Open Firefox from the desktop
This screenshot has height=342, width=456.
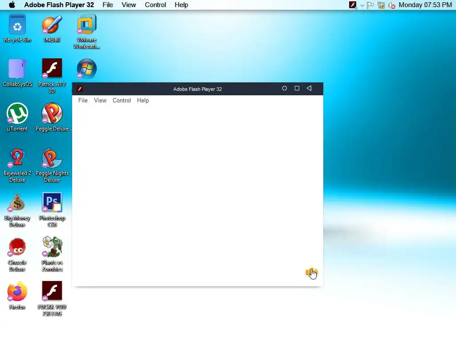pos(17,295)
